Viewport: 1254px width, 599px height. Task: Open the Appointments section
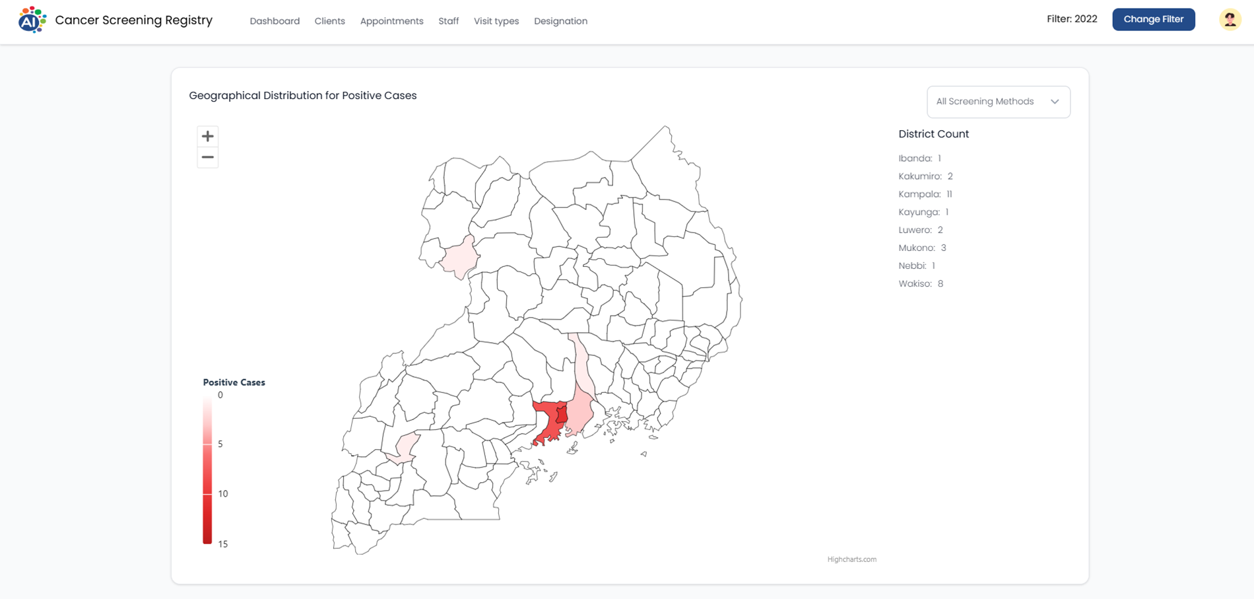click(391, 21)
